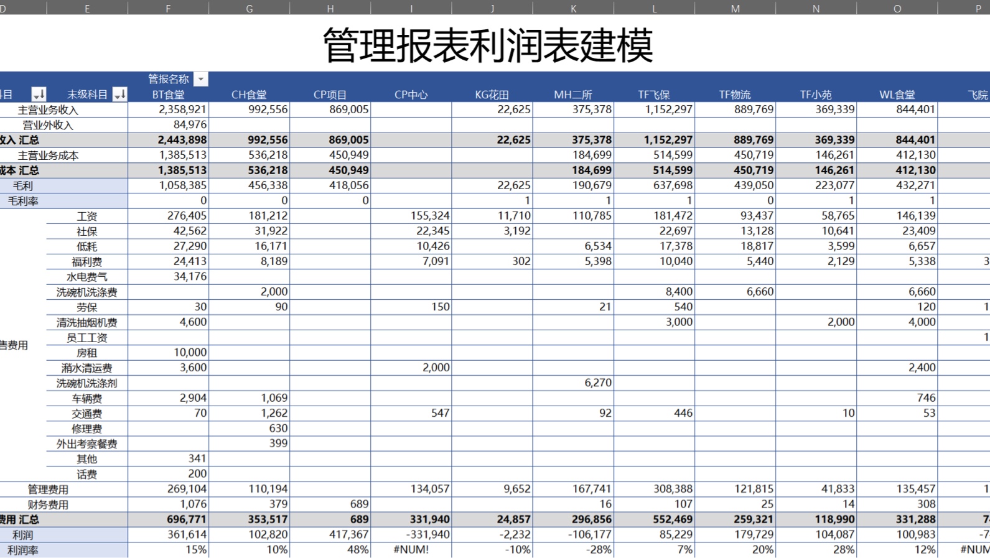Image resolution: width=990 pixels, height=558 pixels.
Task: Click the BT食堂 房租 cell 10,000
Action: point(168,352)
